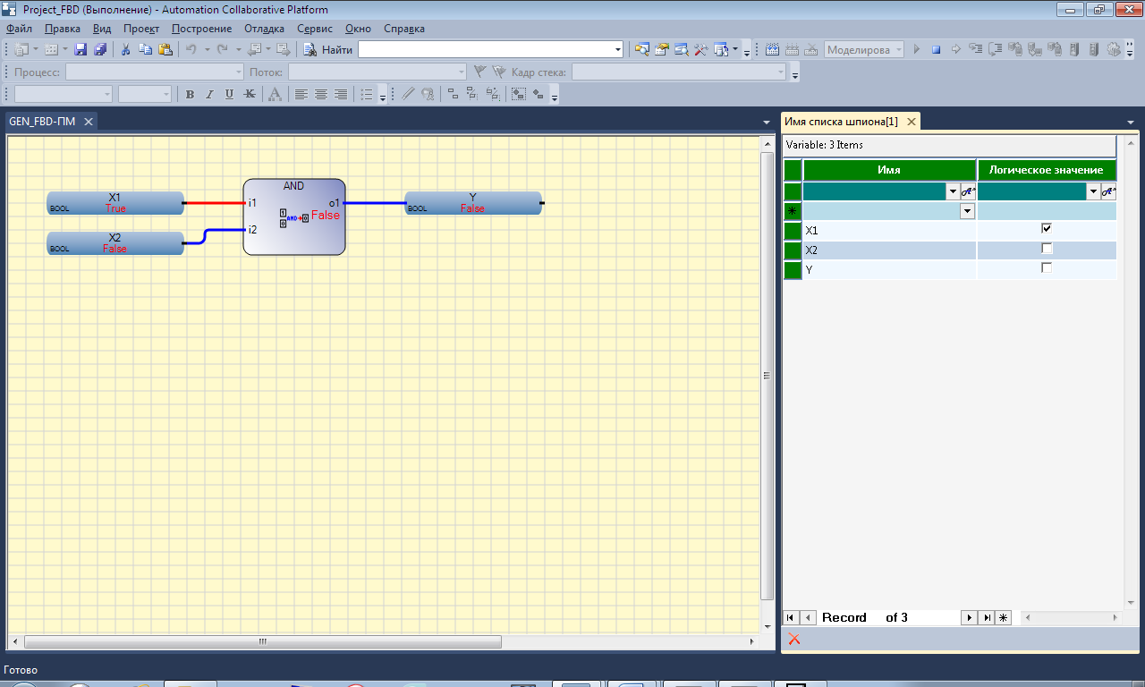Go to previous record in navigator
The image size is (1145, 687).
[x=808, y=617]
